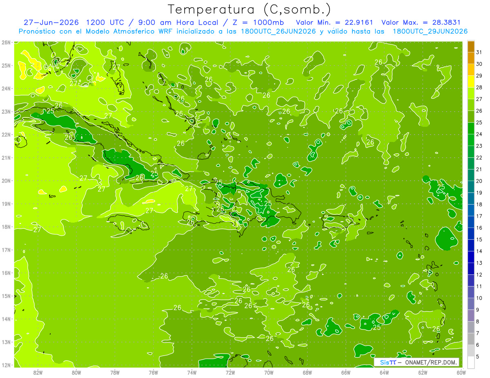This screenshot has width=490, height=378.
Task: Click the legend value label '16'
Action: 479,228
